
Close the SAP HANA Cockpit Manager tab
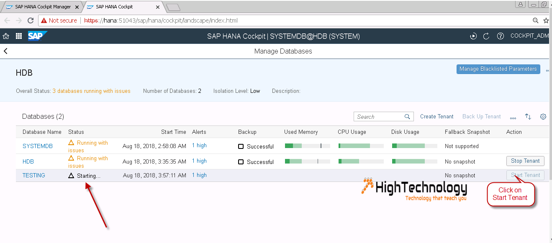(x=76, y=7)
